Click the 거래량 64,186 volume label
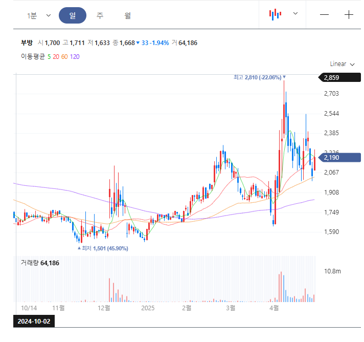This screenshot has width=364, height=342. coord(40,263)
